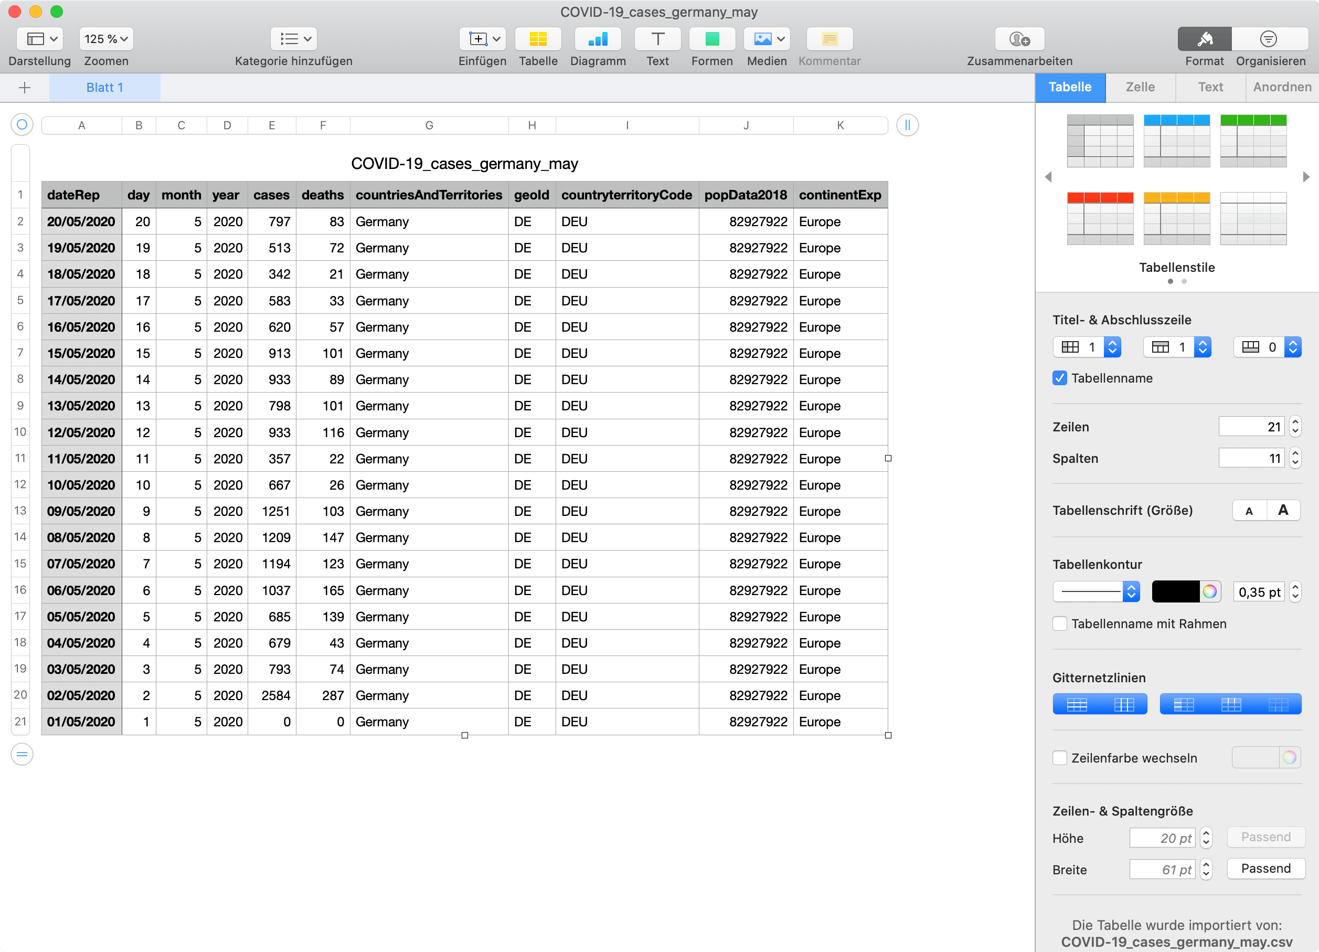Click the Formen shapes icon

pyautogui.click(x=711, y=39)
